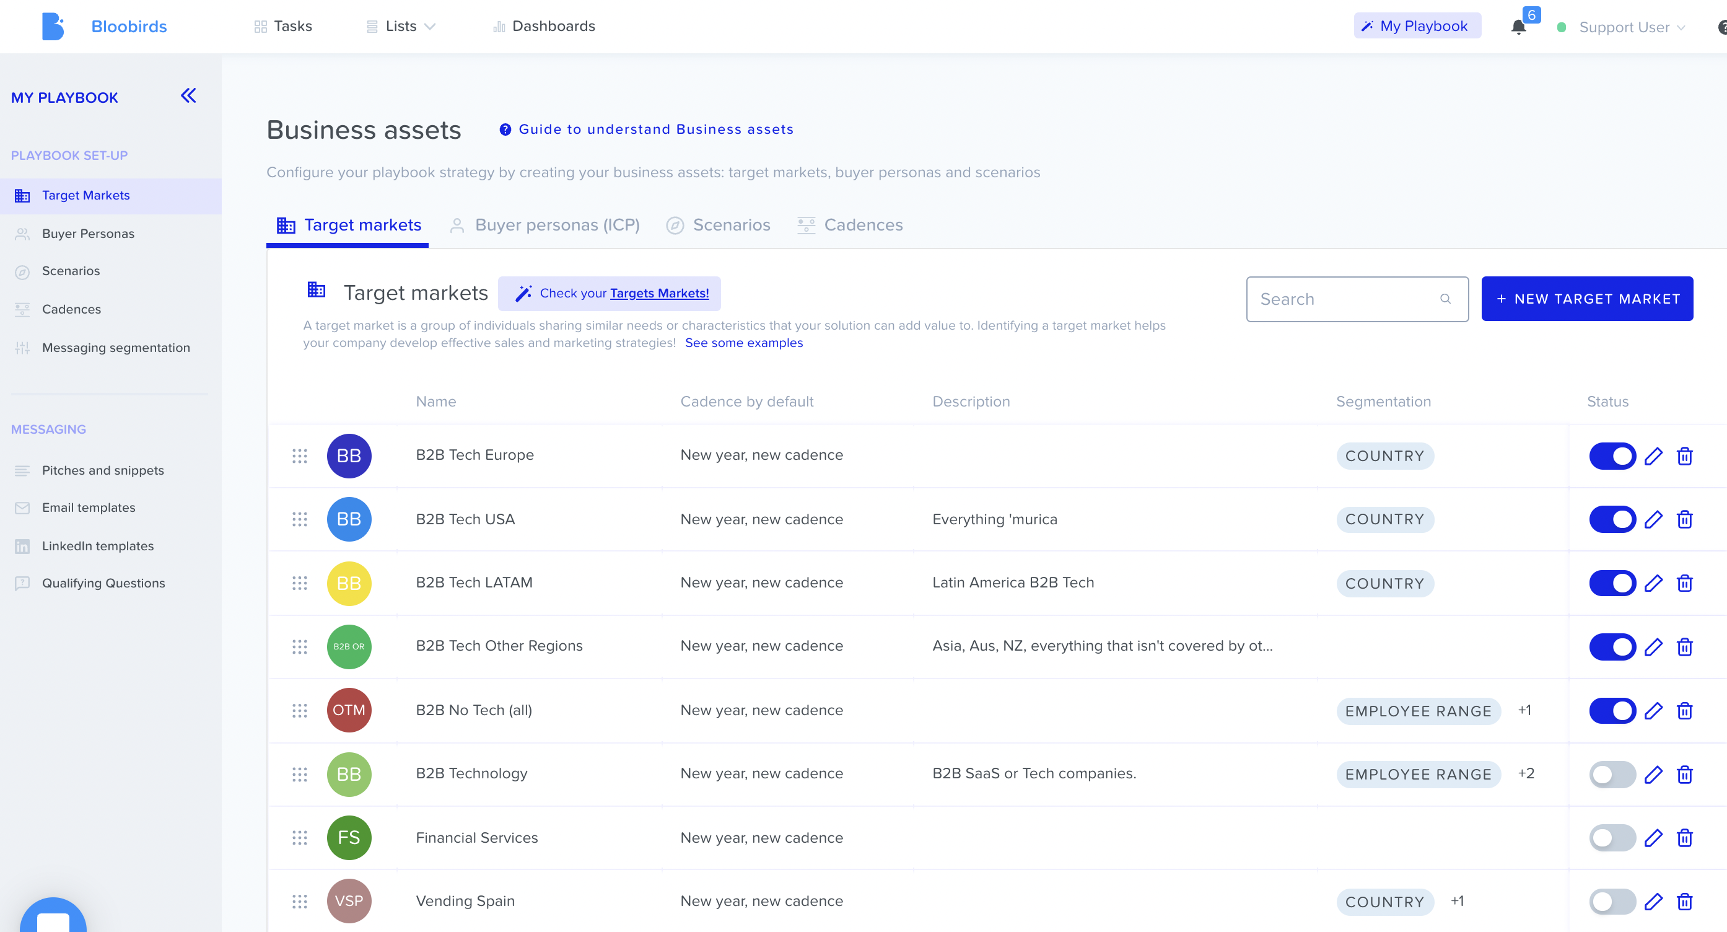Open Messaging segmentation in the sidebar

click(111, 347)
